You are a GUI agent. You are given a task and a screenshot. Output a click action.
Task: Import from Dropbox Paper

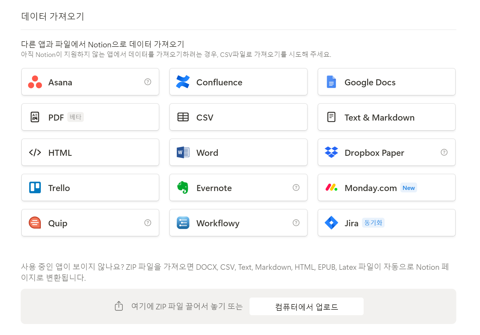pyautogui.click(x=387, y=152)
